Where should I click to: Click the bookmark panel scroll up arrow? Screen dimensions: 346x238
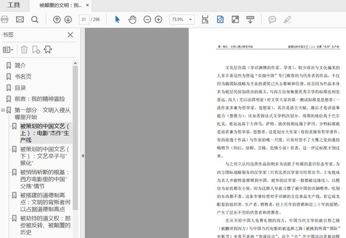point(75,63)
